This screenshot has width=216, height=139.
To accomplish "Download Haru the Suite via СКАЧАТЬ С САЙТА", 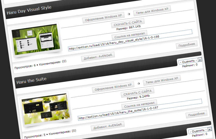I will pyautogui.click(x=138, y=93).
